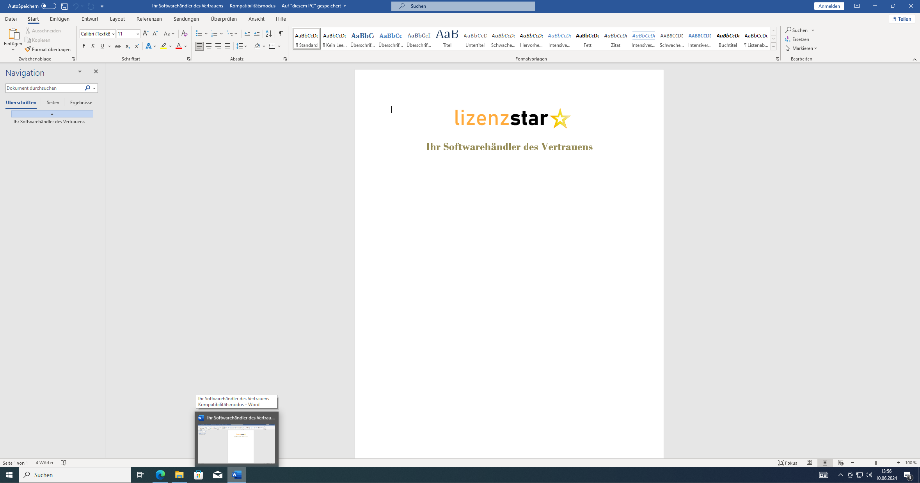This screenshot has width=920, height=483.
Task: Toggle superscript formatting
Action: [137, 46]
